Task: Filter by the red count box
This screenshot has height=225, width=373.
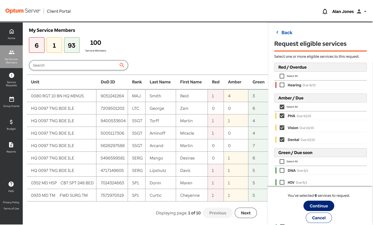Action: click(x=37, y=45)
